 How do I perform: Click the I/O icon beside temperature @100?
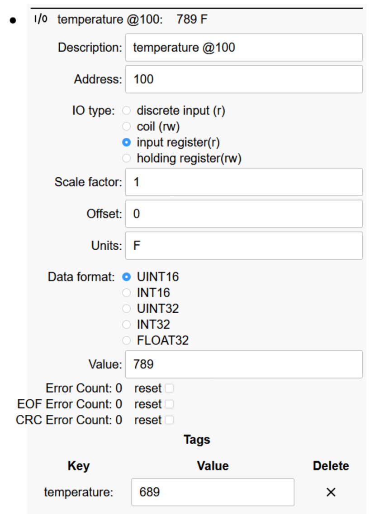(x=41, y=19)
